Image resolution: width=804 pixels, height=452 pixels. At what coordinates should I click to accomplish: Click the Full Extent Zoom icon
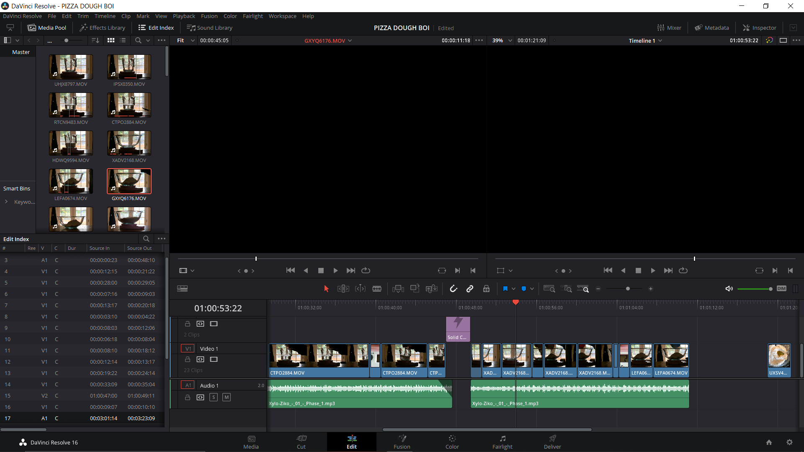549,289
